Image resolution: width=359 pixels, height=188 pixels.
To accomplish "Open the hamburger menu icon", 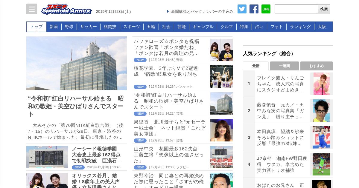I will pyautogui.click(x=32, y=9).
